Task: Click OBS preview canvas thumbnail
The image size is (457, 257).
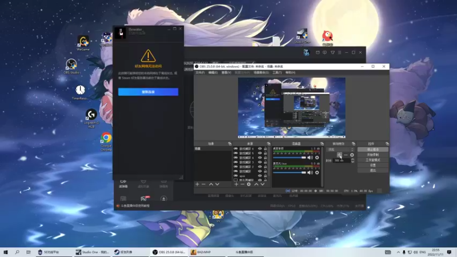Action: pyautogui.click(x=292, y=107)
